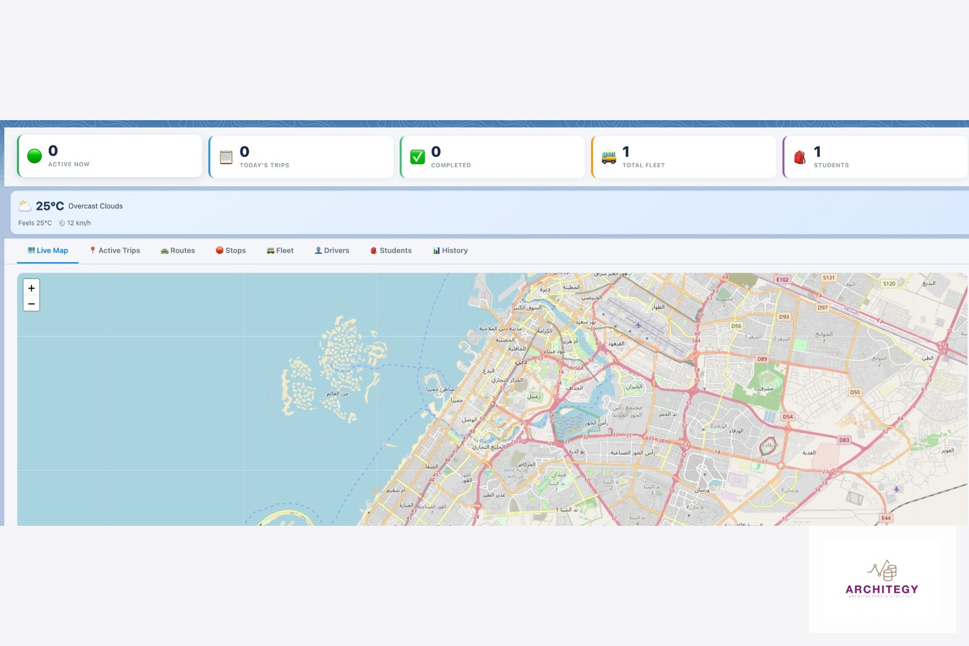Switch to the Students tab

[x=391, y=251]
